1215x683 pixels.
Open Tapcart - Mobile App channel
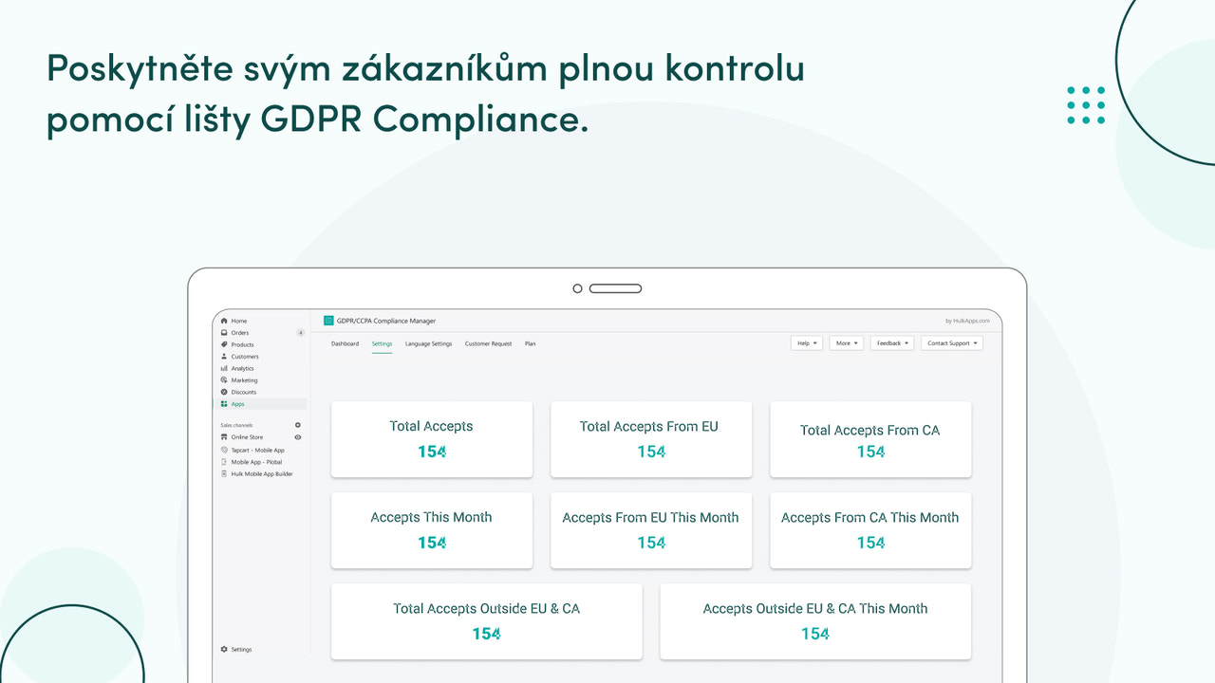[257, 450]
